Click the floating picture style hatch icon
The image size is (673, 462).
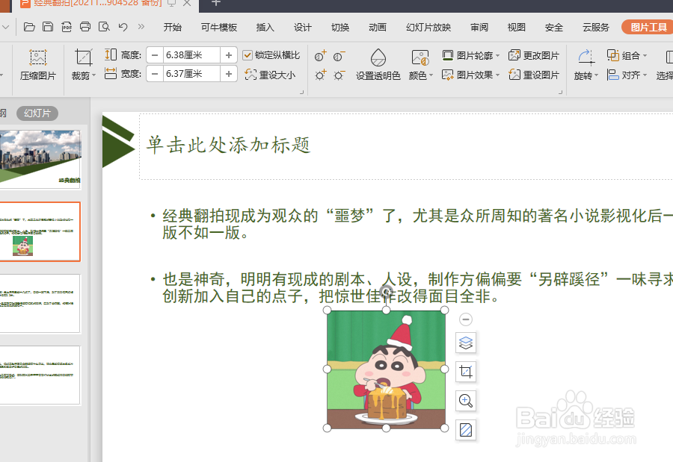(x=466, y=429)
